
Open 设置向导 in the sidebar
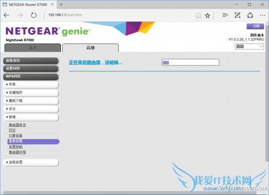coord(31,69)
